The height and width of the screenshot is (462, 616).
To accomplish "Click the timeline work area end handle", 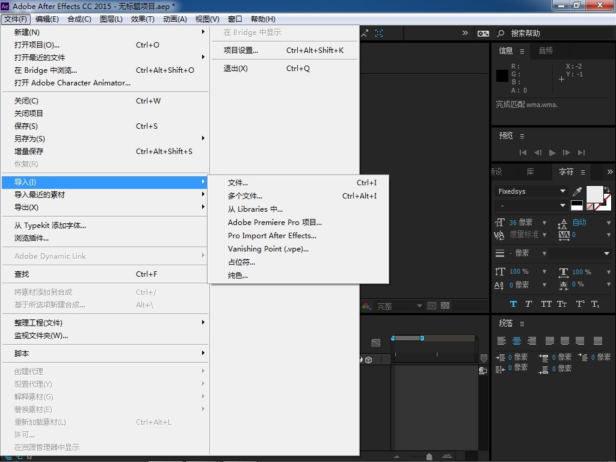I will pyautogui.click(x=422, y=338).
